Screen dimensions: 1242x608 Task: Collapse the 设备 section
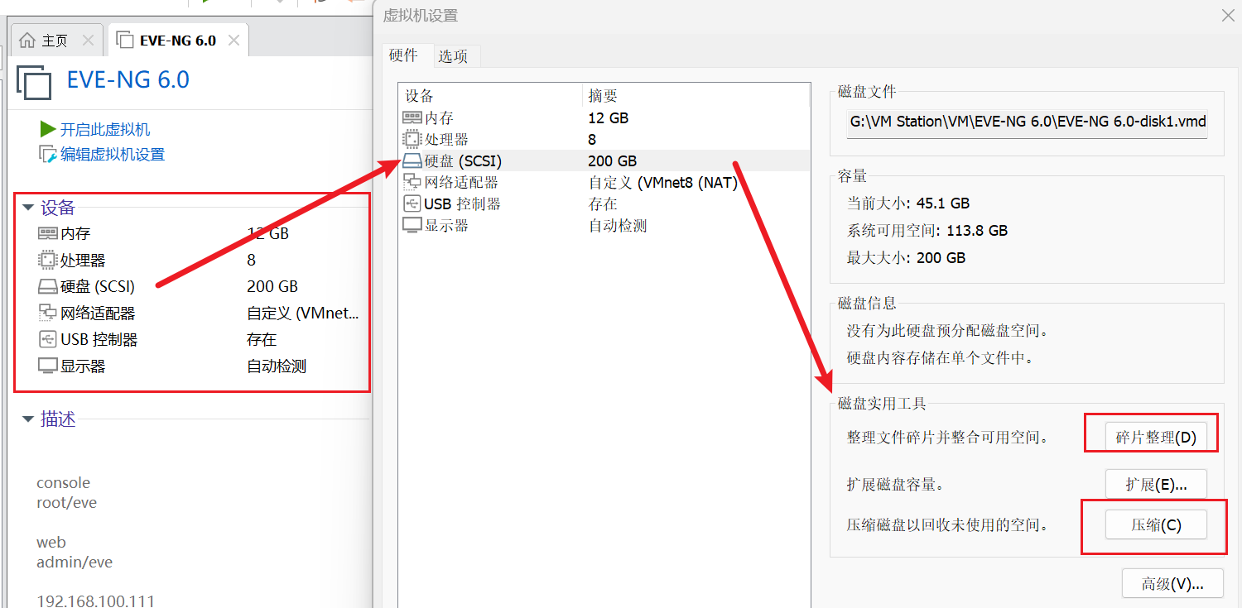[28, 208]
